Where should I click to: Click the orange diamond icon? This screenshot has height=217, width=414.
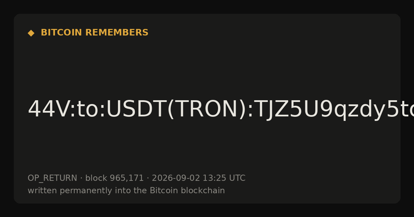[x=31, y=33]
